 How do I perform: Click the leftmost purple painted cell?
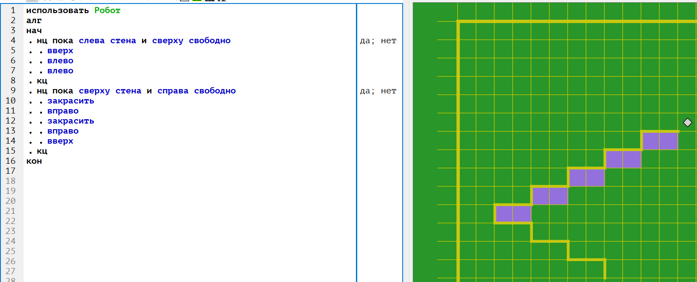tap(504, 214)
